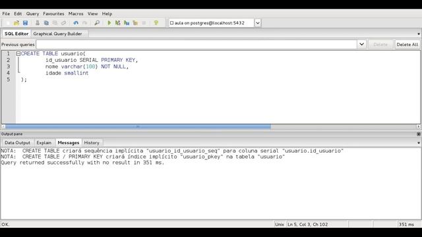Image resolution: width=422 pixels, height=237 pixels.
Task: Close the Output pane with its X
Action: pos(419,134)
